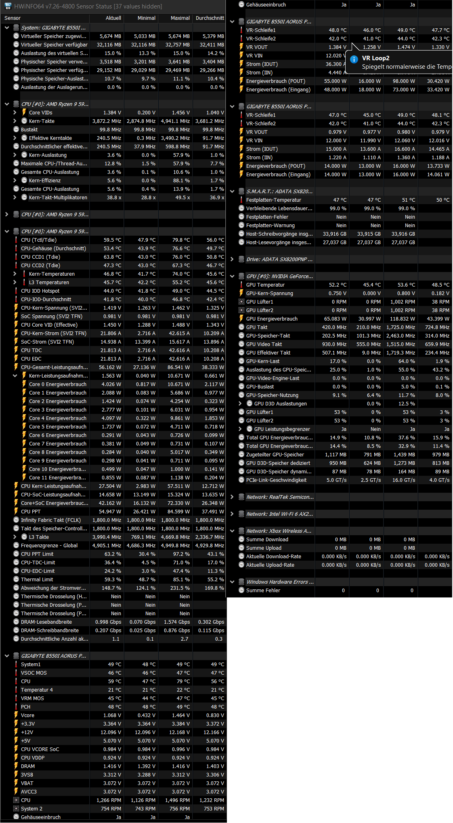Expand the GPU D3D Auslastungen row
The height and width of the screenshot is (823, 453).
pyautogui.click(x=240, y=403)
